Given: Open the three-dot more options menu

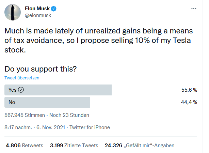Looking at the screenshot, I should pos(194,9).
